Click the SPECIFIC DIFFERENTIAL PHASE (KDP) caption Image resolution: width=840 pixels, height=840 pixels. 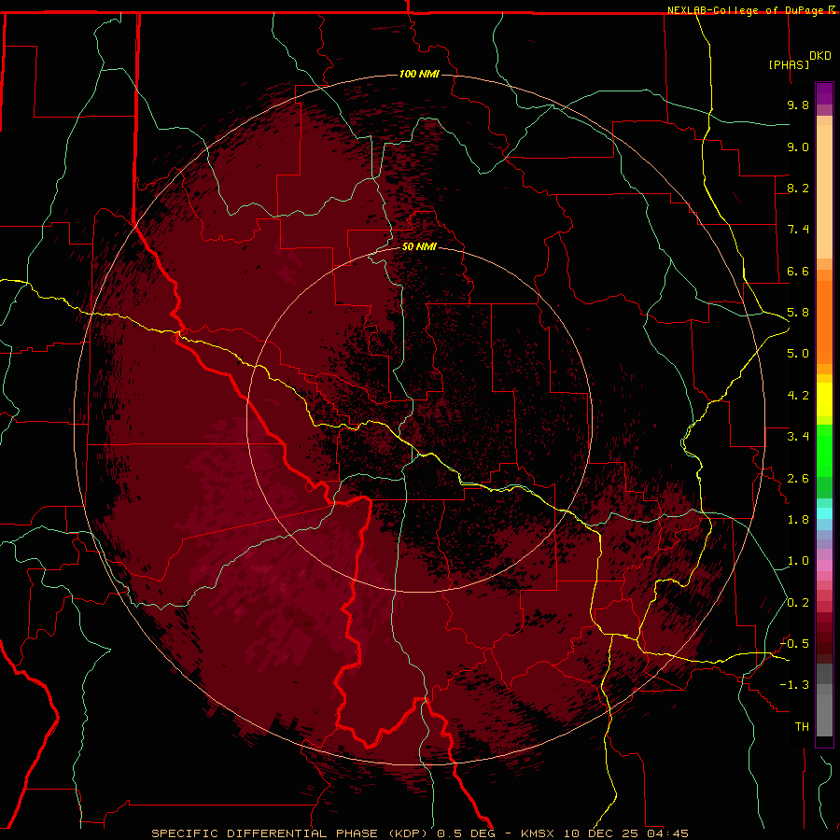[x=290, y=833]
